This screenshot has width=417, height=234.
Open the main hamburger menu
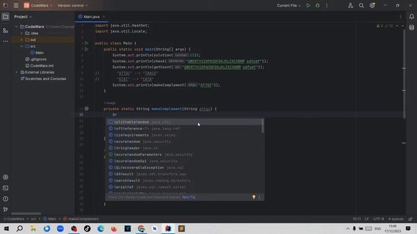point(16,5)
